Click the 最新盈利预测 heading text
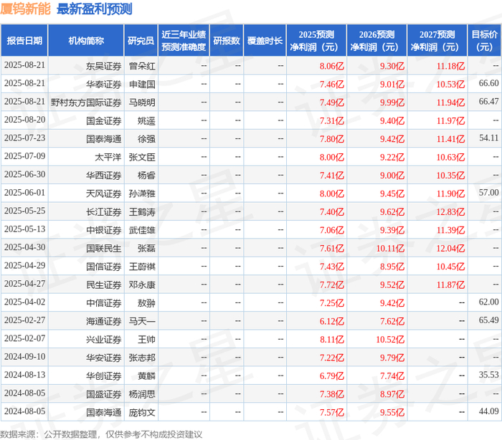502x440 pixels. click(95, 9)
